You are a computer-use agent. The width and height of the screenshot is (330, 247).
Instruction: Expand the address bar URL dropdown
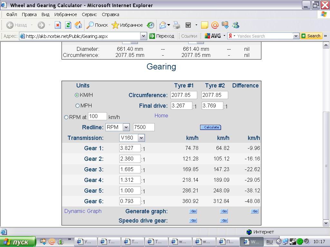tap(144, 36)
